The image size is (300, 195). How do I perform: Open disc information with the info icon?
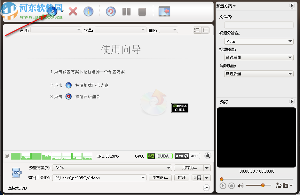click(x=88, y=11)
